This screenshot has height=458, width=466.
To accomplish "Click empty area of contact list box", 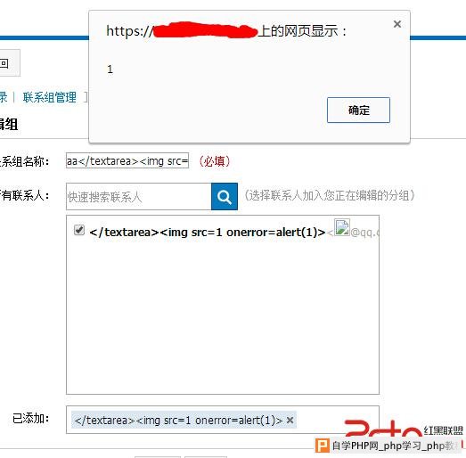I will click(223, 316).
